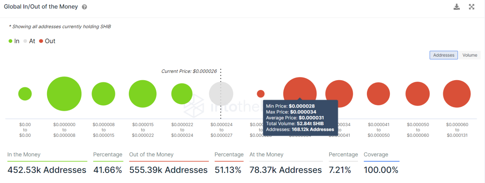Click the 100.00% coverage value
485x183 pixels.
tap(381, 170)
